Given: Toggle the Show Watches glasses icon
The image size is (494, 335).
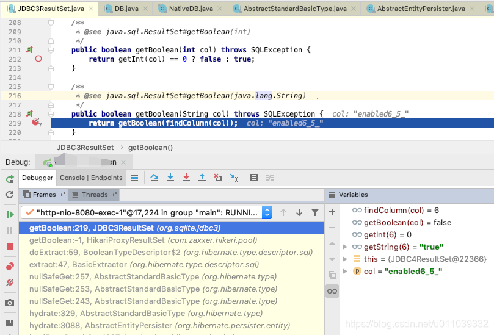Looking at the screenshot, I should (332, 291).
